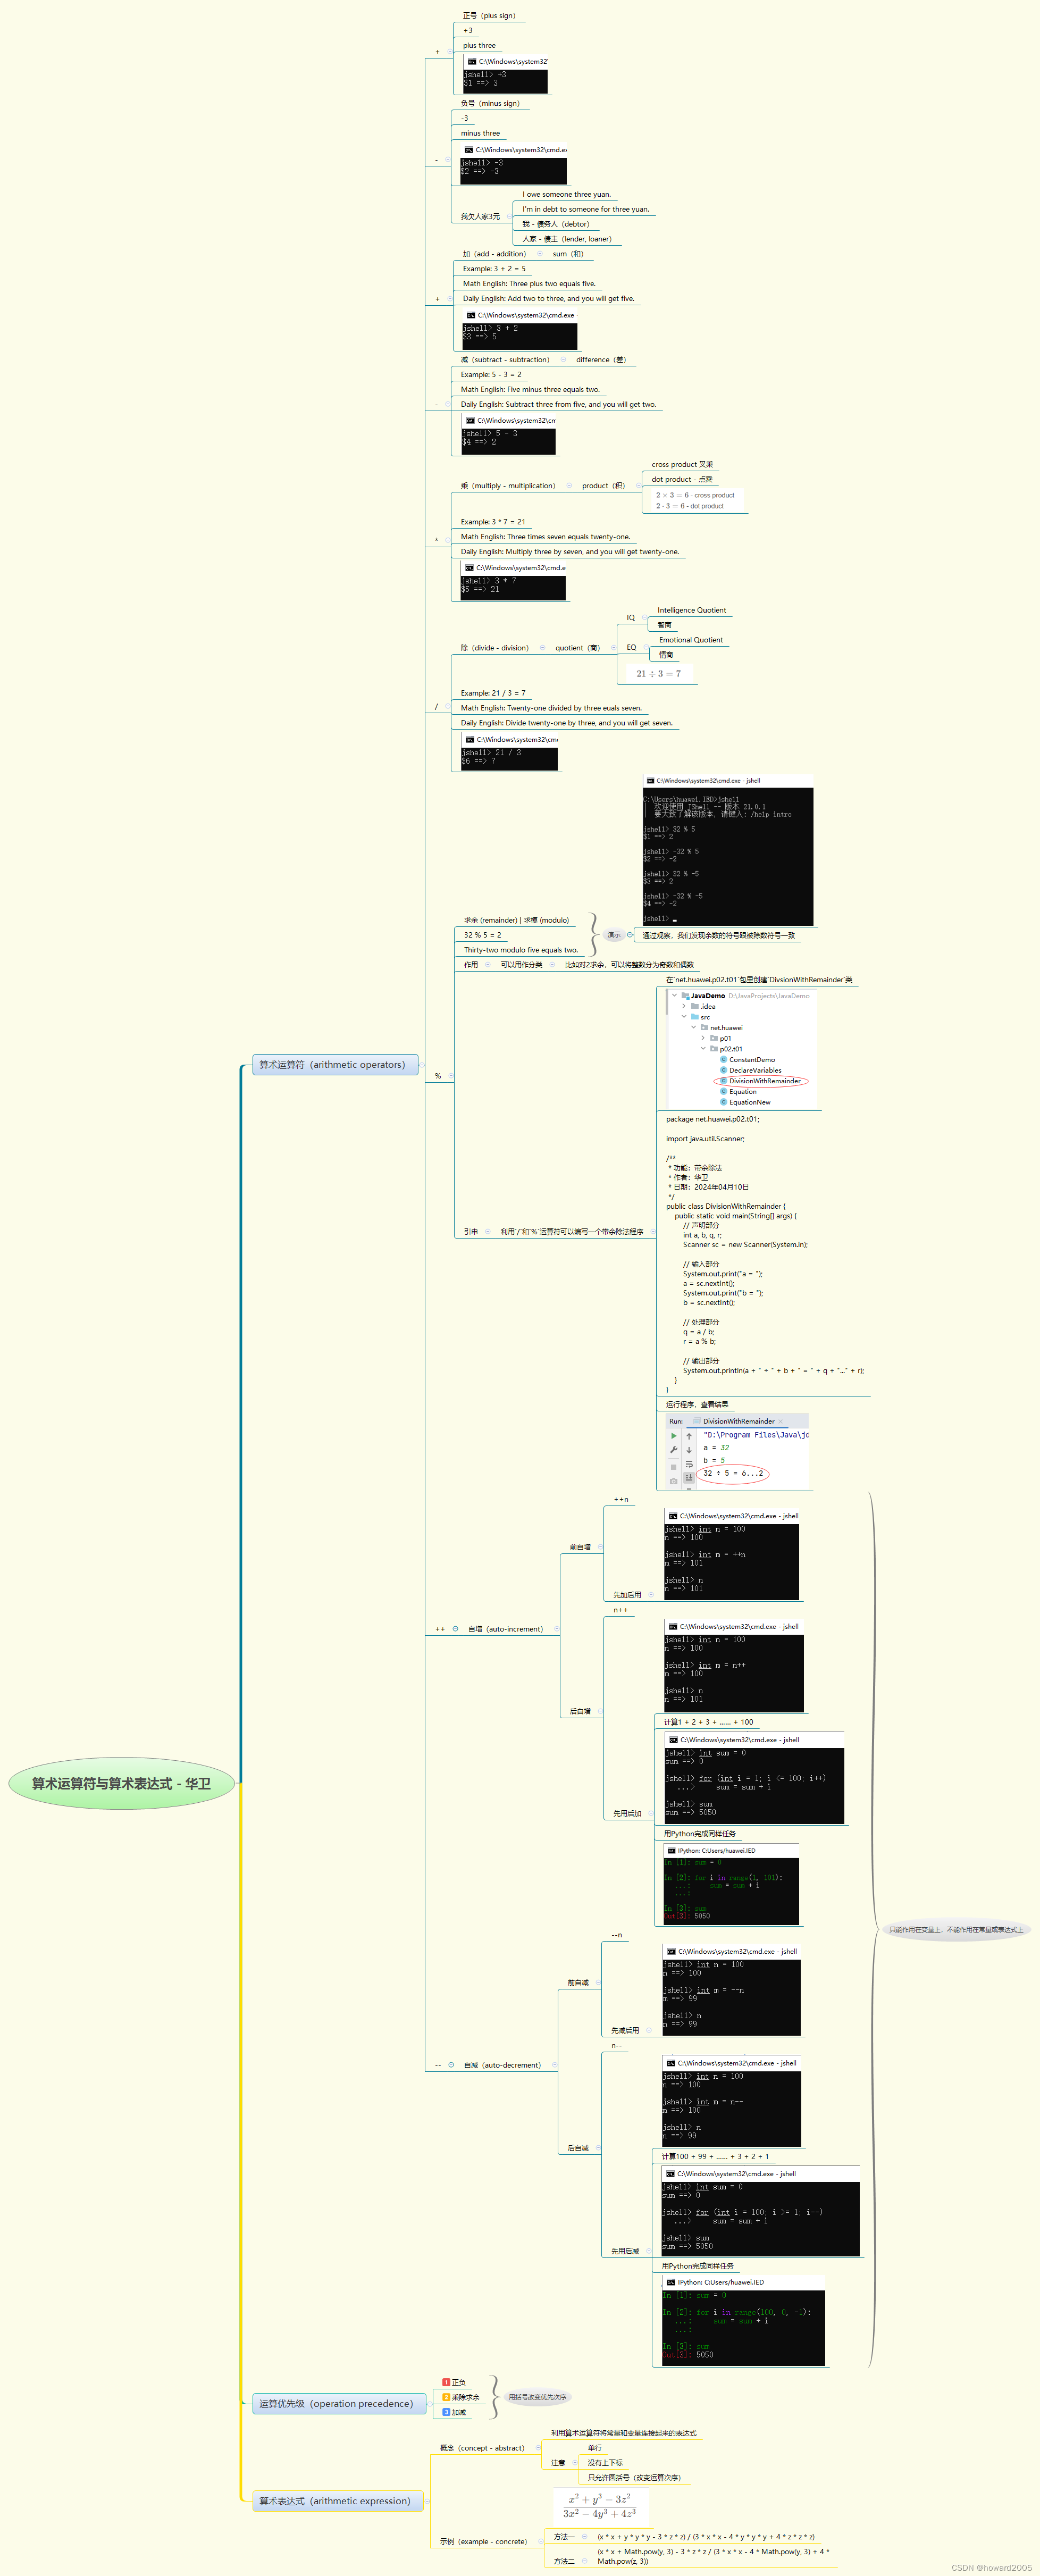1040x2576 pixels.
Task: Select the 没有上下标 node
Action: click(x=605, y=2463)
